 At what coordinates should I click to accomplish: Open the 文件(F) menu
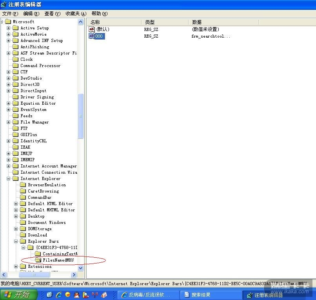pyautogui.click(x=10, y=14)
